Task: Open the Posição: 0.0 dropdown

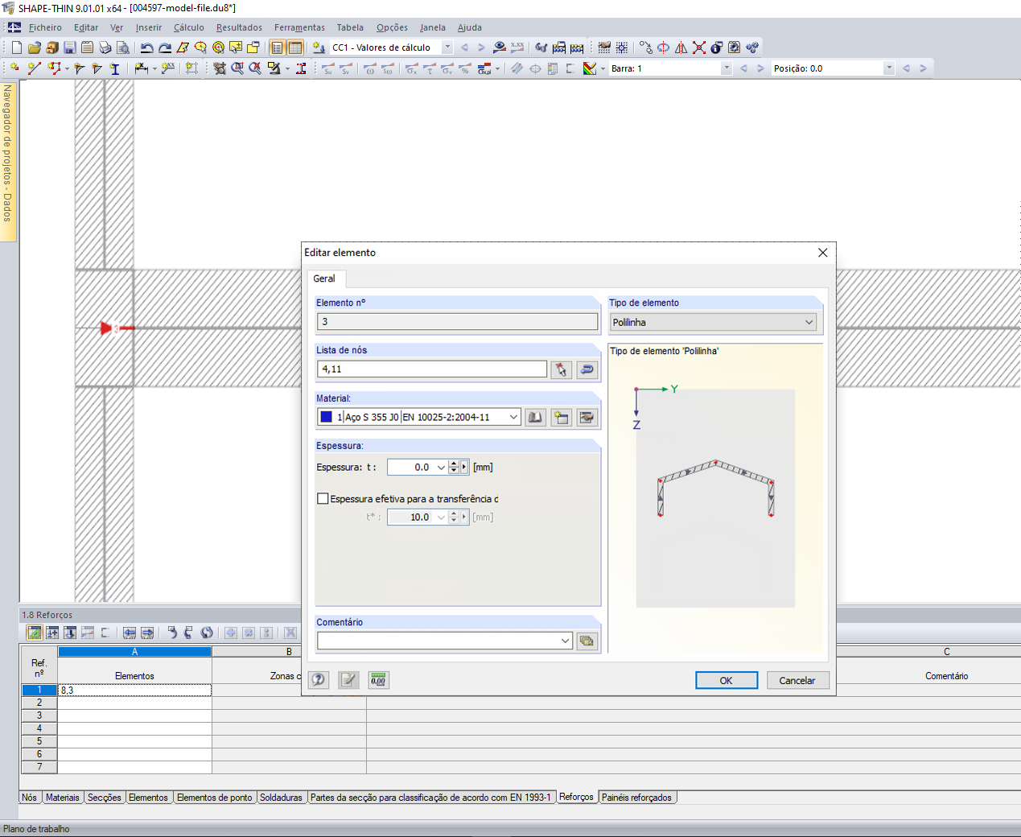Action: pos(889,68)
